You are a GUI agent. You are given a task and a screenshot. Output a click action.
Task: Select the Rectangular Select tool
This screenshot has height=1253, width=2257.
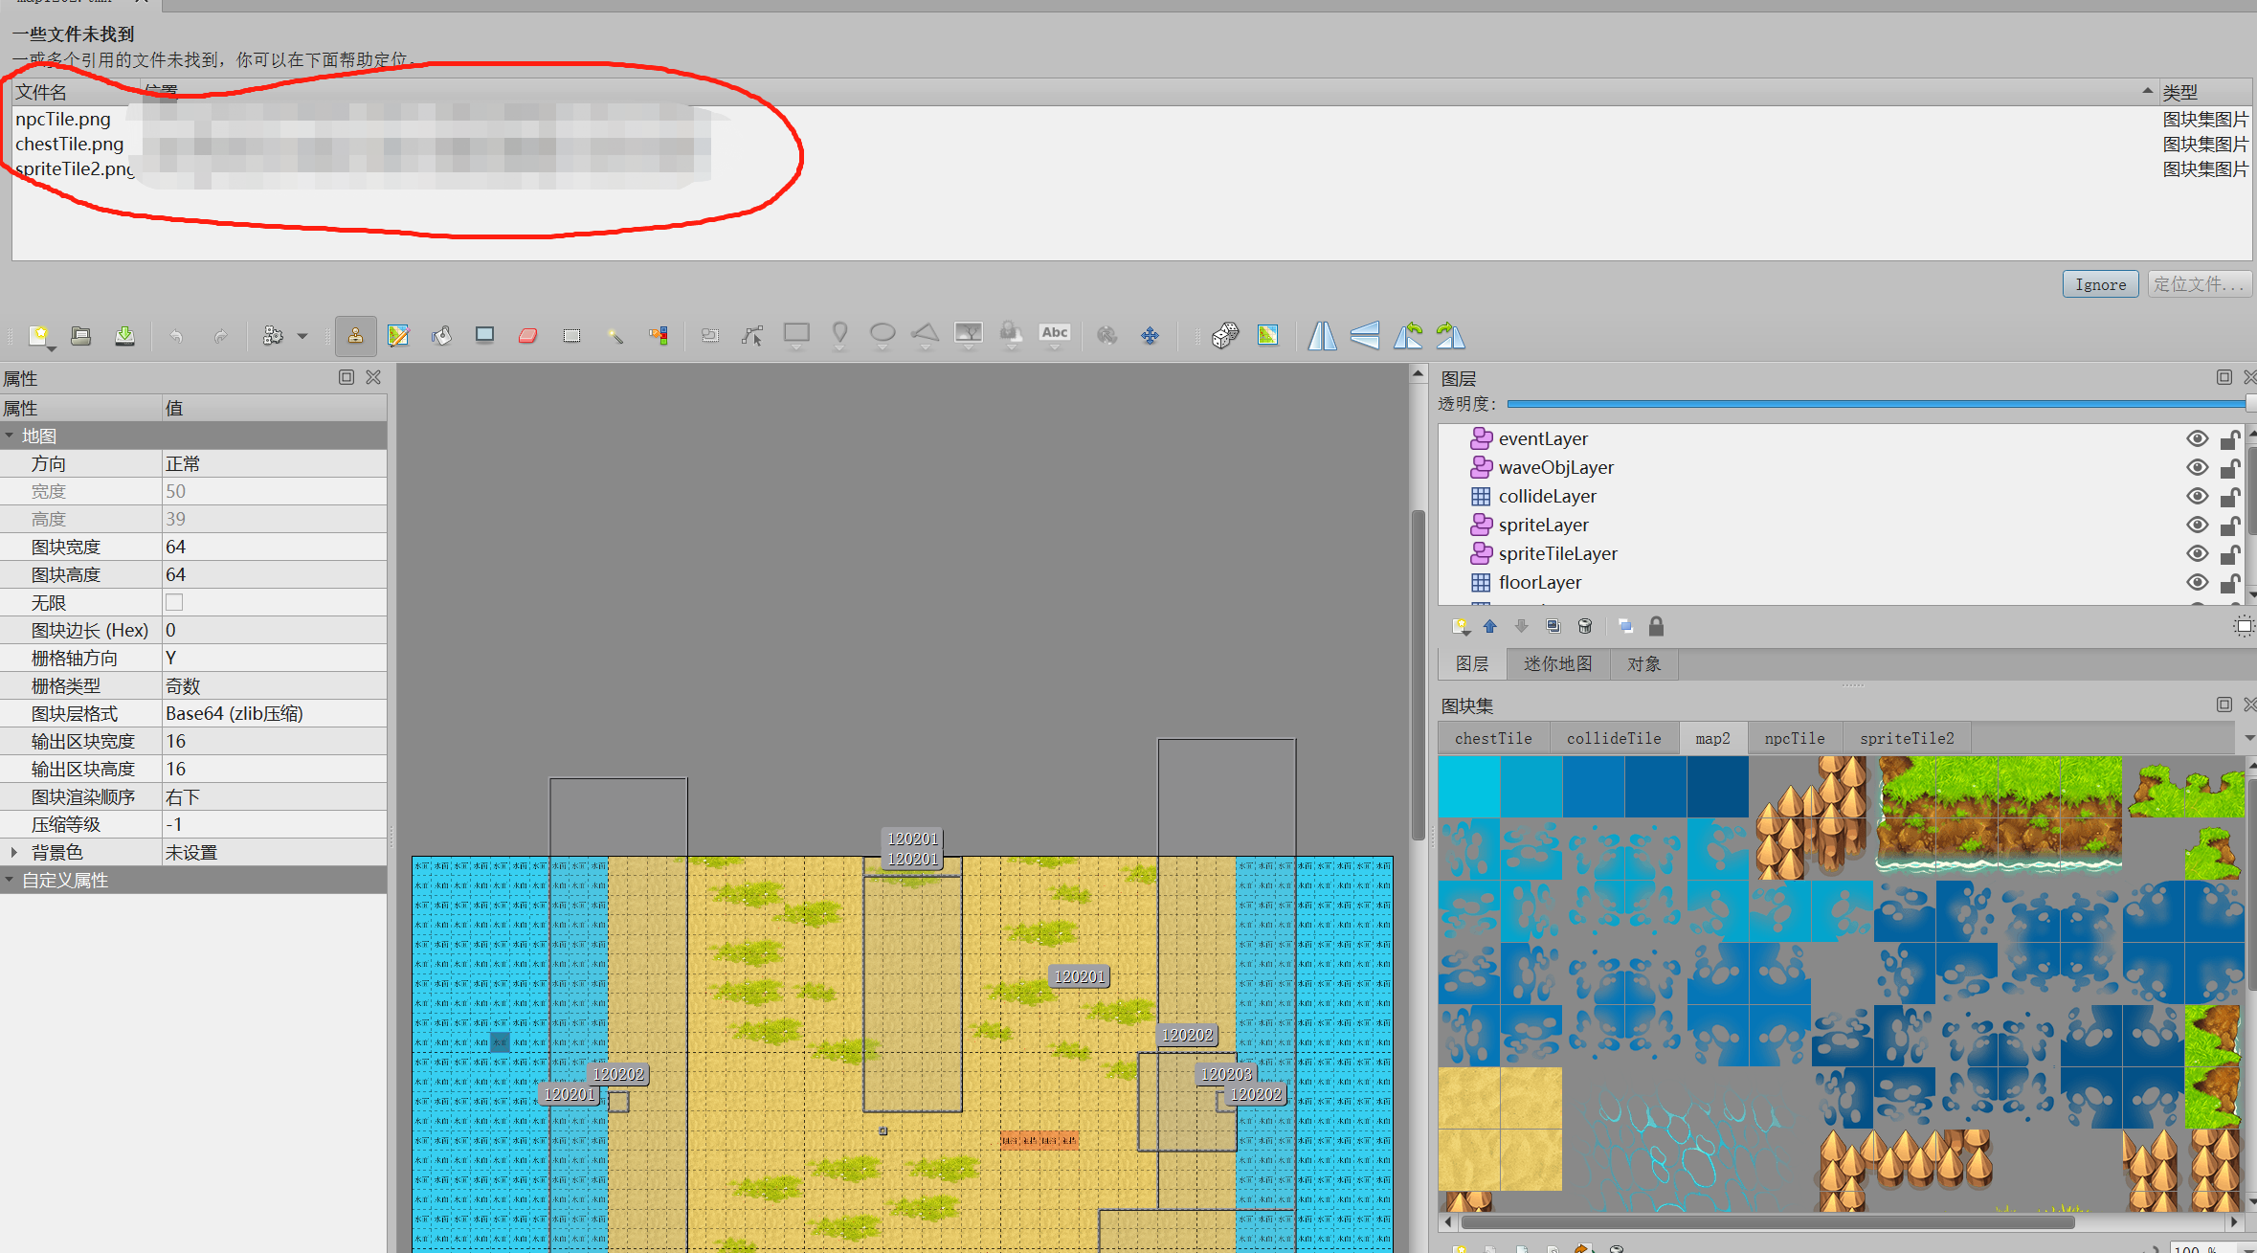(x=571, y=336)
